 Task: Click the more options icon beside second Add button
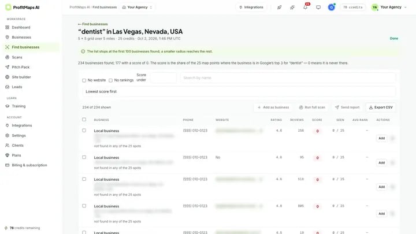tap(392, 162)
